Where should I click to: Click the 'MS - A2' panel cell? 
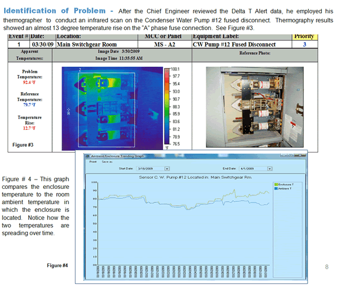pyautogui.click(x=165, y=45)
